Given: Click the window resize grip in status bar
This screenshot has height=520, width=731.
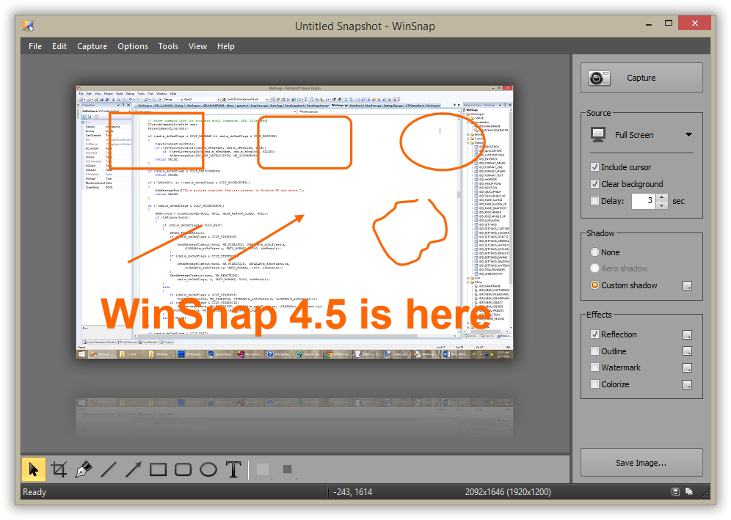Looking at the screenshot, I should pyautogui.click(x=706, y=492).
